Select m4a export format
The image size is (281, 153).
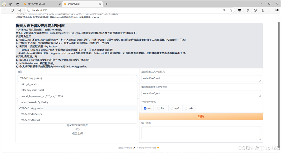tap(189, 108)
